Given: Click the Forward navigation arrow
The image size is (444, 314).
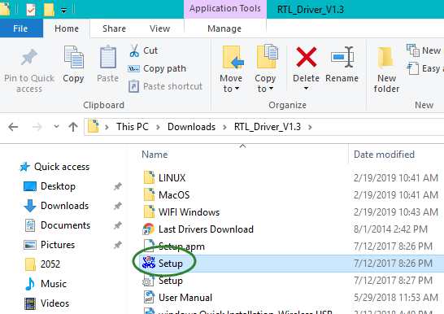Looking at the screenshot, I should [37, 127].
